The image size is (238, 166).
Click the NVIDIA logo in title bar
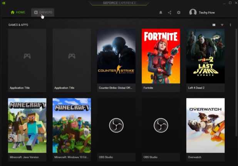(x=3, y=3)
